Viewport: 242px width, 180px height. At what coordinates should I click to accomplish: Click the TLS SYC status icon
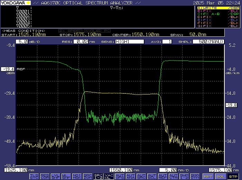click(34, 176)
